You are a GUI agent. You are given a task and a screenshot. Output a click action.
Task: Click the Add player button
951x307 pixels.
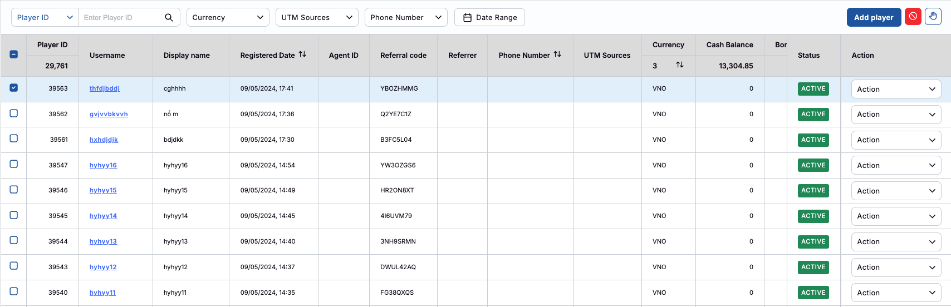click(874, 17)
